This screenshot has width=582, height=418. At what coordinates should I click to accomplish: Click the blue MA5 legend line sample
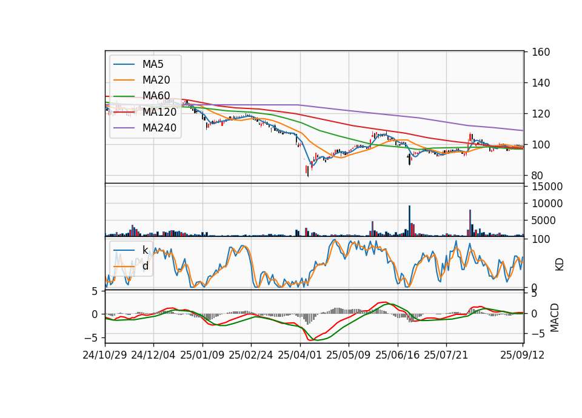point(124,65)
